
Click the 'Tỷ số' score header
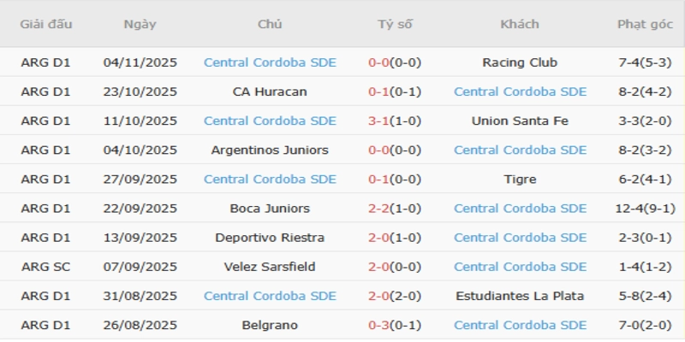pyautogui.click(x=395, y=24)
